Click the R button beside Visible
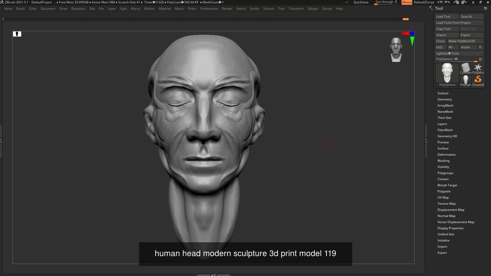 coord(480,47)
